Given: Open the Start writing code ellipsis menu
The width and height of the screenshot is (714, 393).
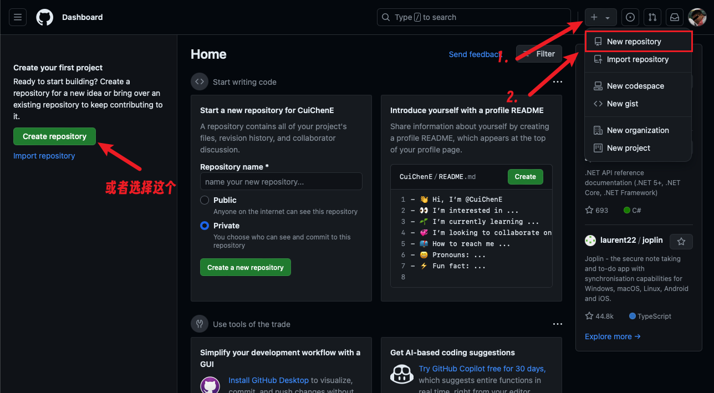Looking at the screenshot, I should click(557, 82).
